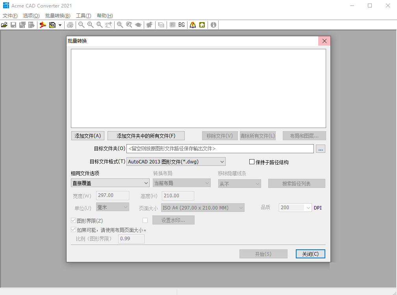The width and height of the screenshot is (397, 295).
Task: Click the 关闭(C) button
Action: [310, 254]
